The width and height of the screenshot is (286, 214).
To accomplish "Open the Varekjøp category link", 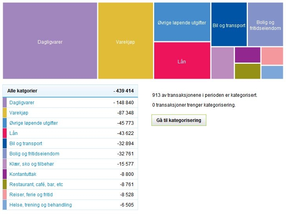I will 19,113.
